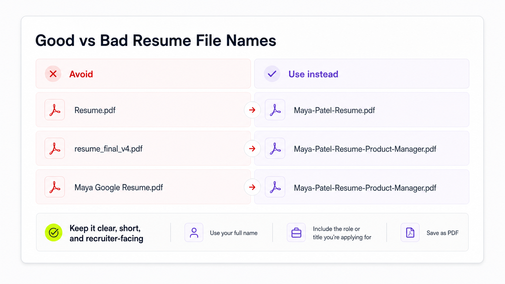Screen dimensions: 505x284
Task: Click the Good vs Bad Resume File Names title
Action: click(x=156, y=40)
